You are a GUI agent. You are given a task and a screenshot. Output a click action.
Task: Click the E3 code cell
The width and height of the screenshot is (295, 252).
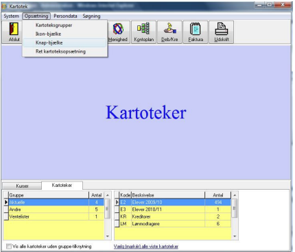[x=126, y=210]
